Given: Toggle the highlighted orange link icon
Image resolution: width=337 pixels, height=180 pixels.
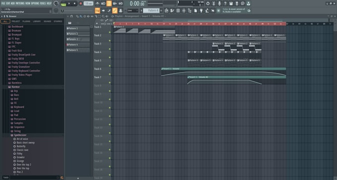Looking at the screenshot, I should tap(115, 10).
